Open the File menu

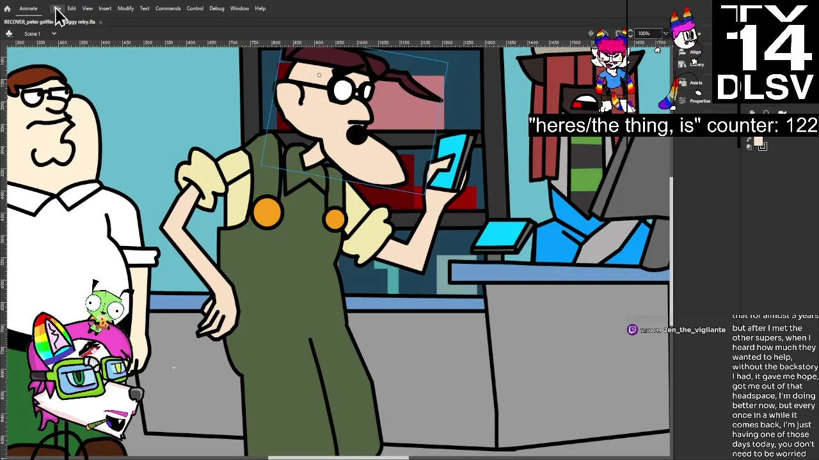pyautogui.click(x=58, y=8)
